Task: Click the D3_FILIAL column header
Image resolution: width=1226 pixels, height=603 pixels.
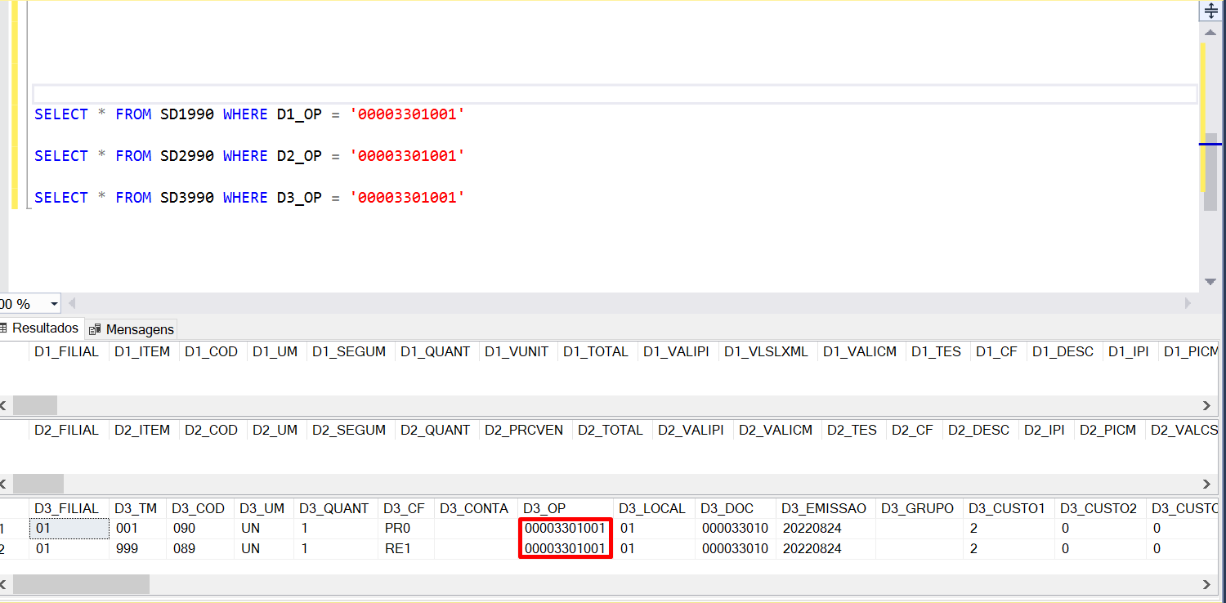Action: click(67, 508)
